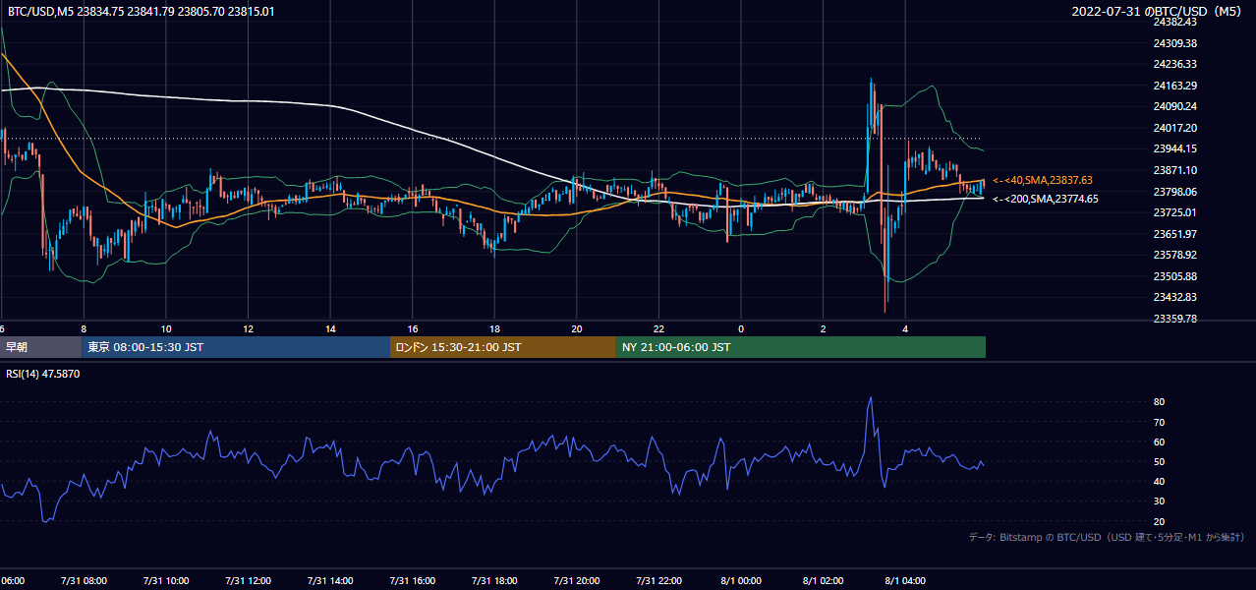Click price axis label 23871.10
This screenshot has height=590, width=1256.
pos(1175,170)
